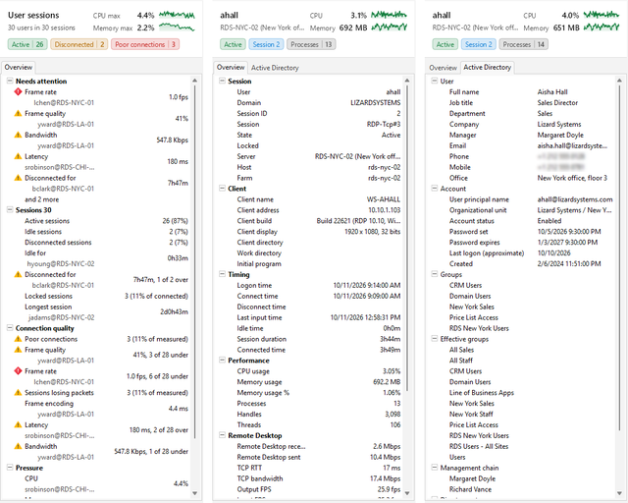Collapse the Groups section

coord(434,274)
